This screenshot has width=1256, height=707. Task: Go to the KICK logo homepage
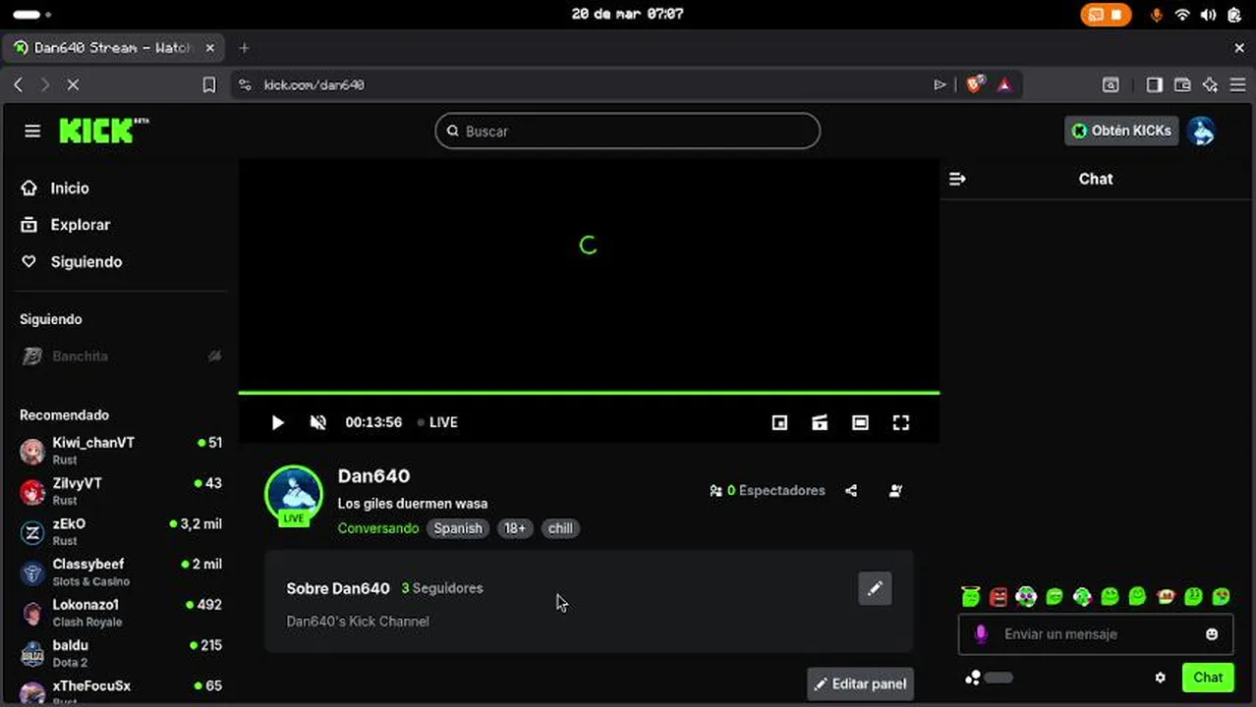point(103,131)
